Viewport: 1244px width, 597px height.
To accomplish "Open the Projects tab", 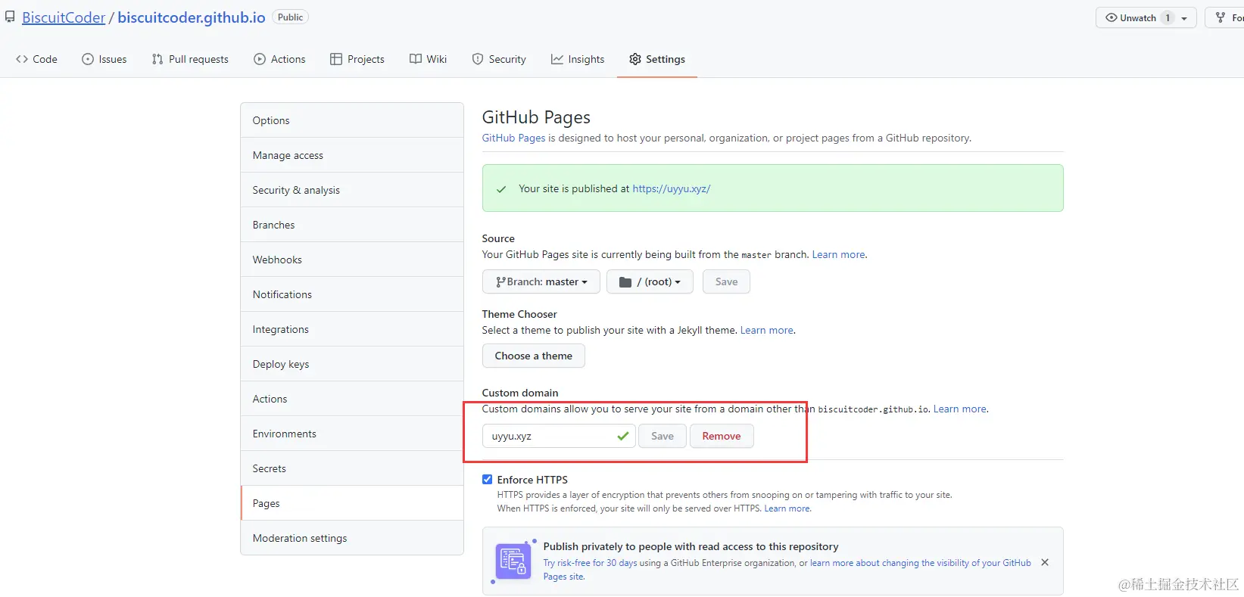I will [x=357, y=59].
